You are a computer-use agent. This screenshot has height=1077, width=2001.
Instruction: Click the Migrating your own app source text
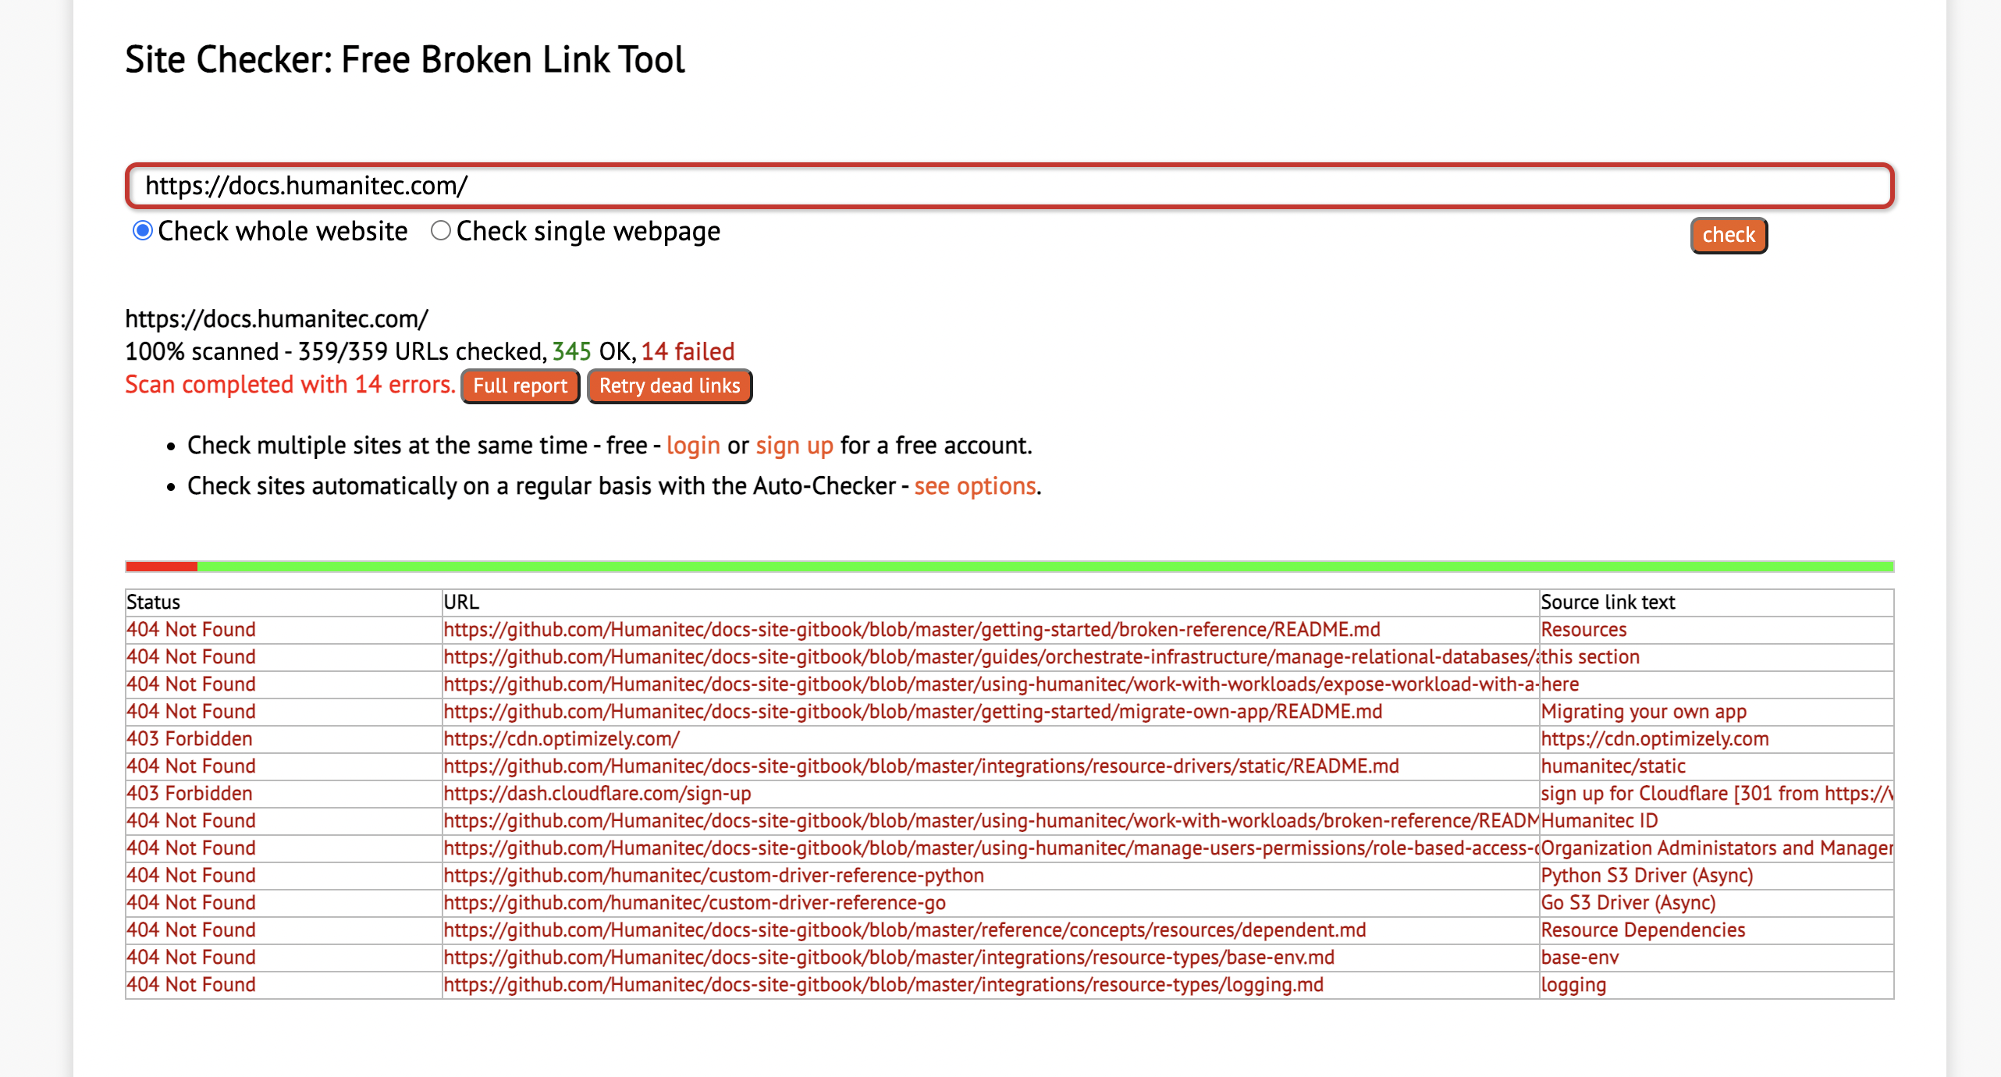tap(1643, 711)
